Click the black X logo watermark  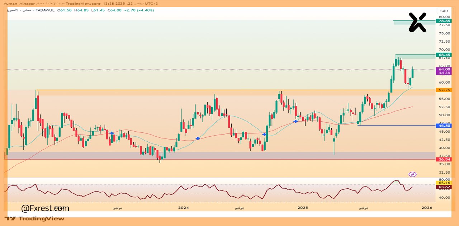(x=417, y=22)
